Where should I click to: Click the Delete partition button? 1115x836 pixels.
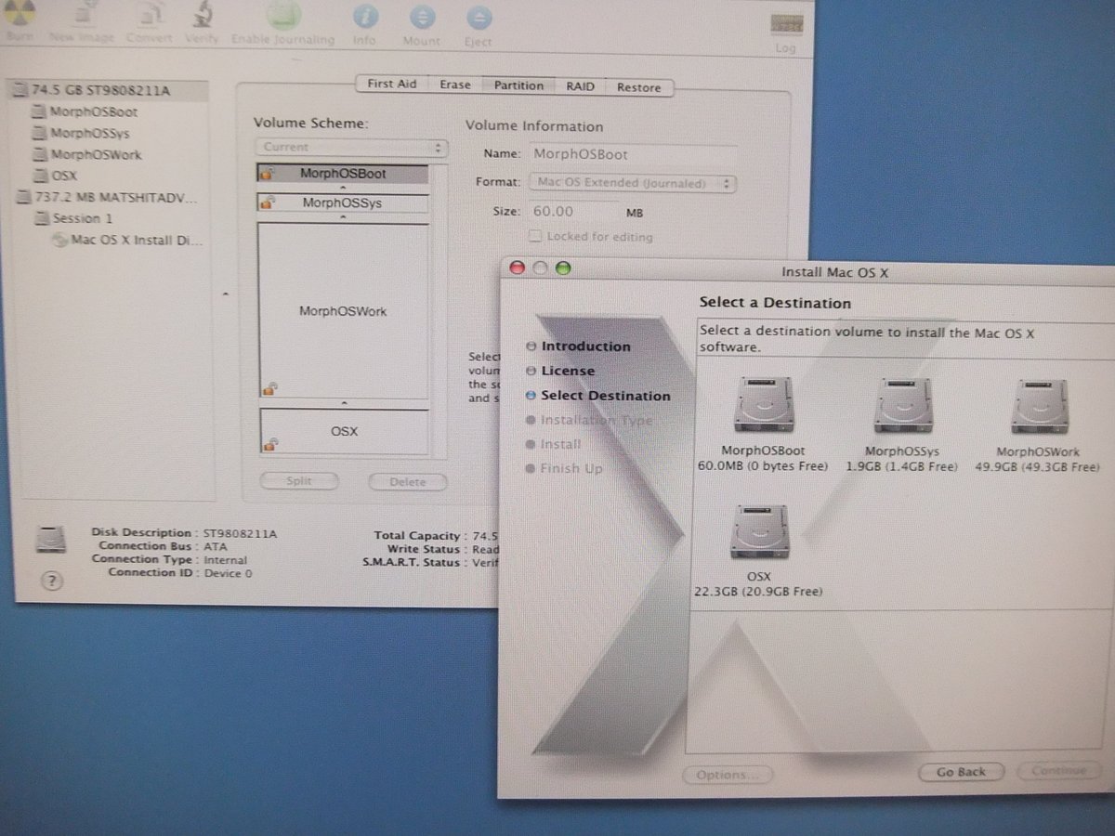[408, 481]
